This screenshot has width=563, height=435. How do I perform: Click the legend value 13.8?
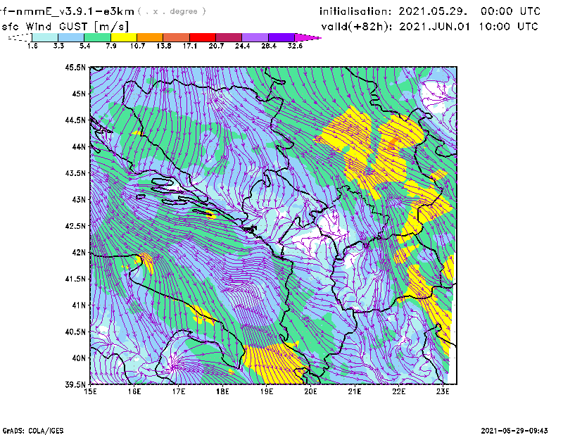click(164, 46)
